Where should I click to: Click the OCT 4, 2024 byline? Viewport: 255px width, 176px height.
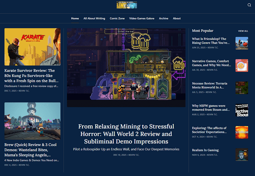tap(205, 137)
